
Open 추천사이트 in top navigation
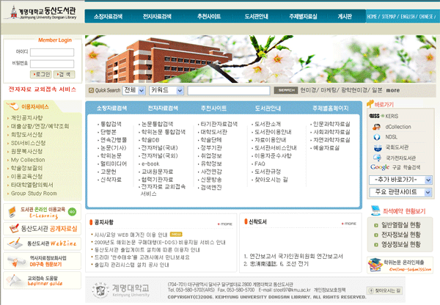tap(209, 17)
